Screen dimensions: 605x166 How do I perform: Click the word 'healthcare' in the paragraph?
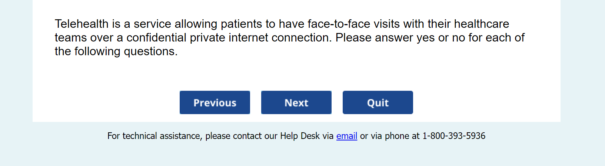click(x=481, y=24)
